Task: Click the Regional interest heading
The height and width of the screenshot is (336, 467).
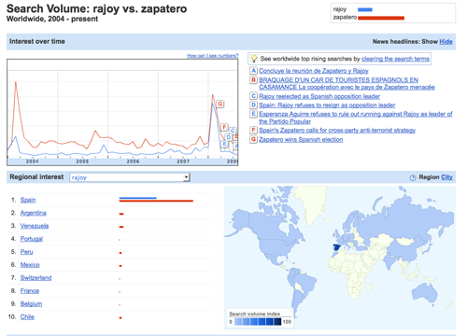Action: click(36, 176)
